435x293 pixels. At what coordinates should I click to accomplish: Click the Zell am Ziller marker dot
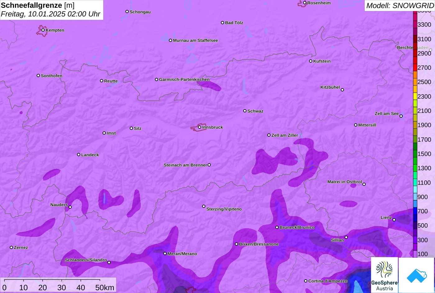point(269,135)
